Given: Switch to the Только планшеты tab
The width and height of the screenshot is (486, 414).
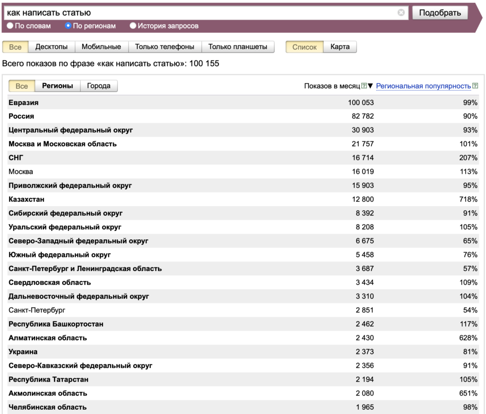Looking at the screenshot, I should point(238,47).
